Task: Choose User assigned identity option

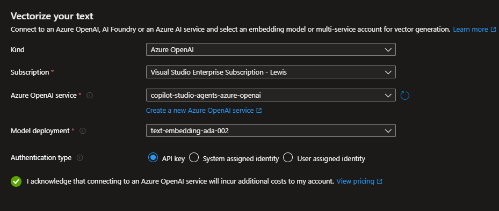Action: (288, 157)
